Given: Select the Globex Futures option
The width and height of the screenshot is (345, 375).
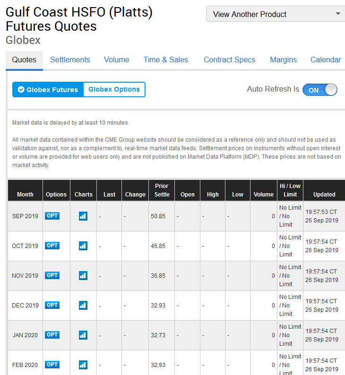Looking at the screenshot, I should pyautogui.click(x=48, y=90).
